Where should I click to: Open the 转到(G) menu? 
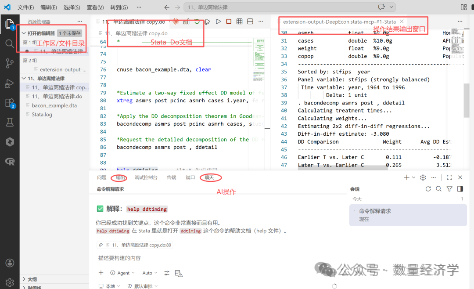pyautogui.click(x=119, y=7)
